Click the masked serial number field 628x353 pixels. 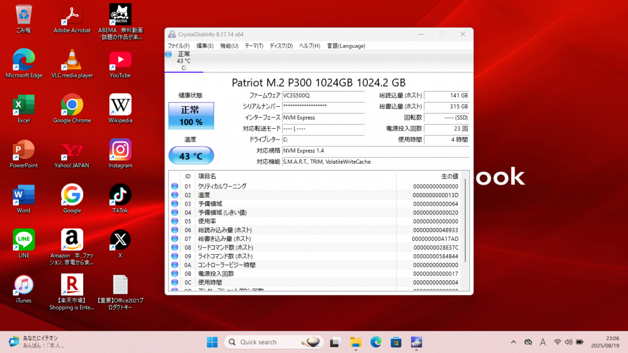[x=323, y=107]
